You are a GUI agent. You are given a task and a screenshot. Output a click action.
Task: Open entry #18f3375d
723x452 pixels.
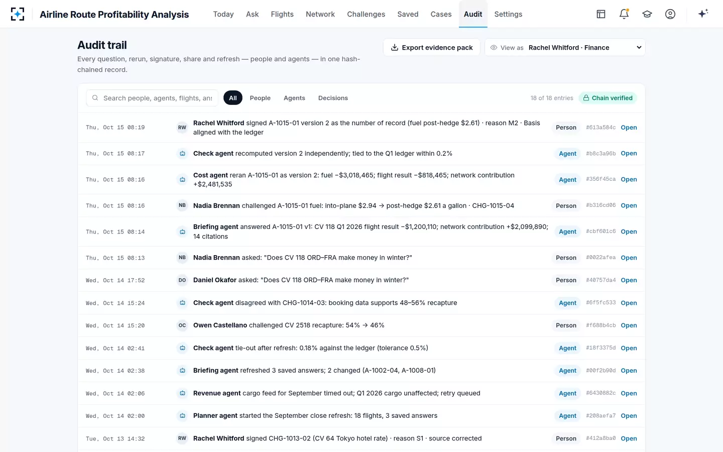(x=629, y=348)
